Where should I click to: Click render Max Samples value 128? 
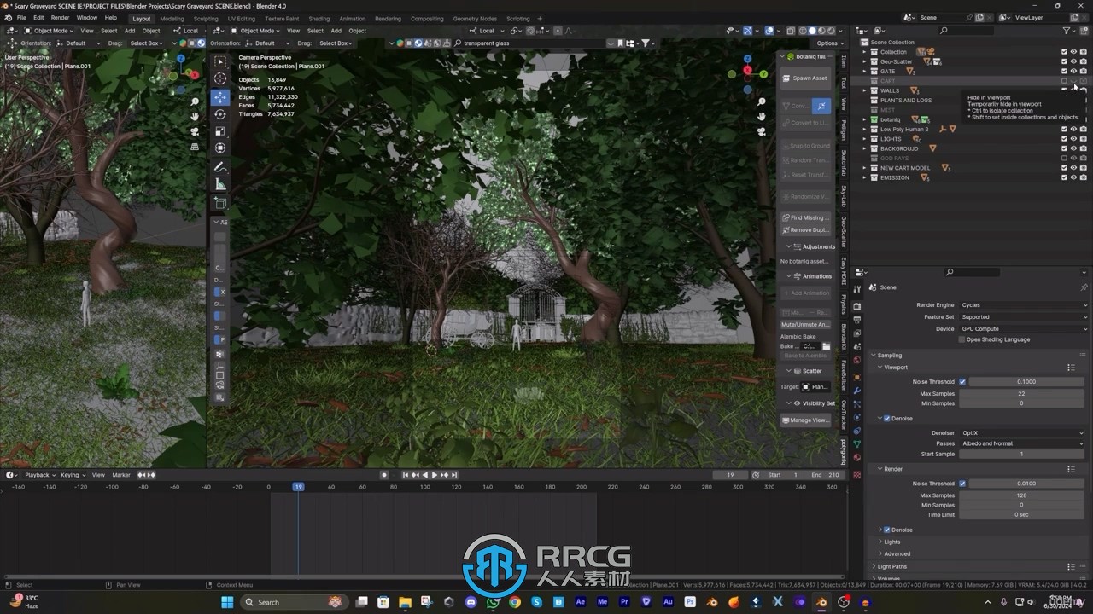pos(1022,495)
